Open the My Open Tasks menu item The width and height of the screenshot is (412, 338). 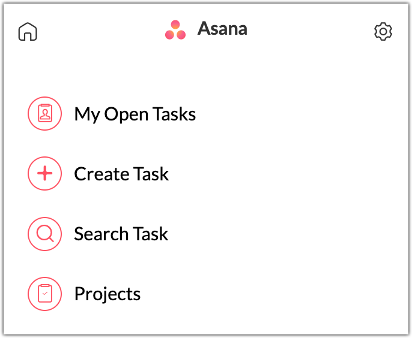tap(135, 114)
